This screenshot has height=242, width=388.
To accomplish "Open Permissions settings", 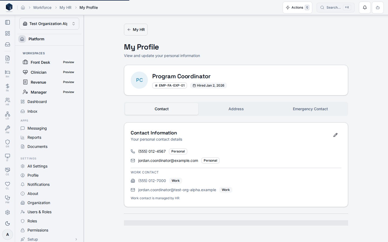I will (x=49, y=230).
